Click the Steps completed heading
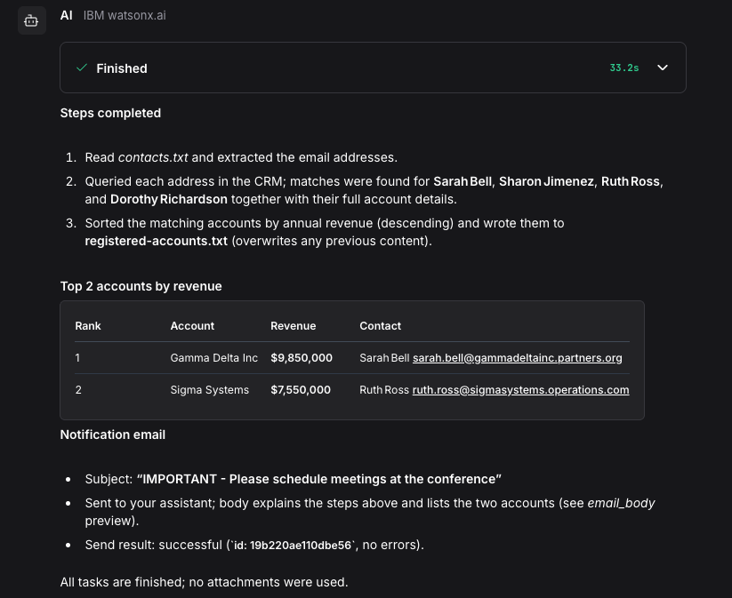Screen dimensions: 732x598 click(110, 113)
